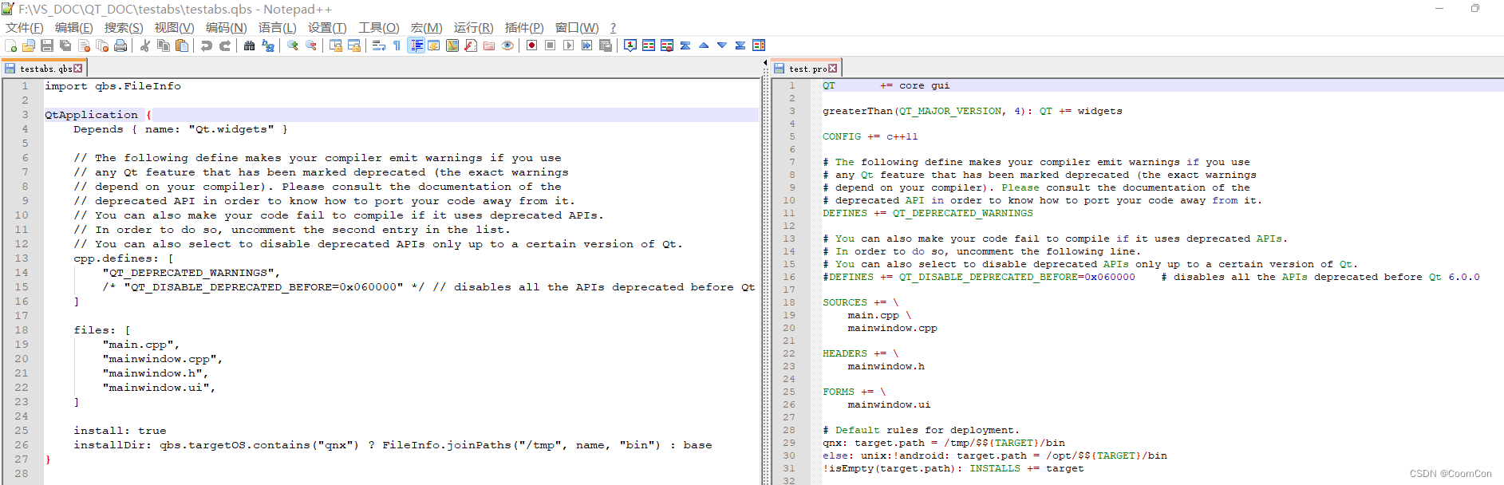Close the current document via toolbar icon

[84, 45]
